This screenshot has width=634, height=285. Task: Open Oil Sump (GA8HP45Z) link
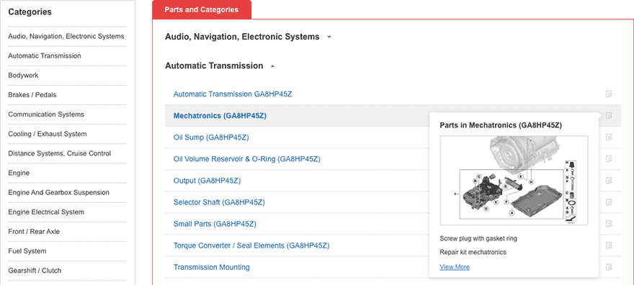pyautogui.click(x=211, y=137)
